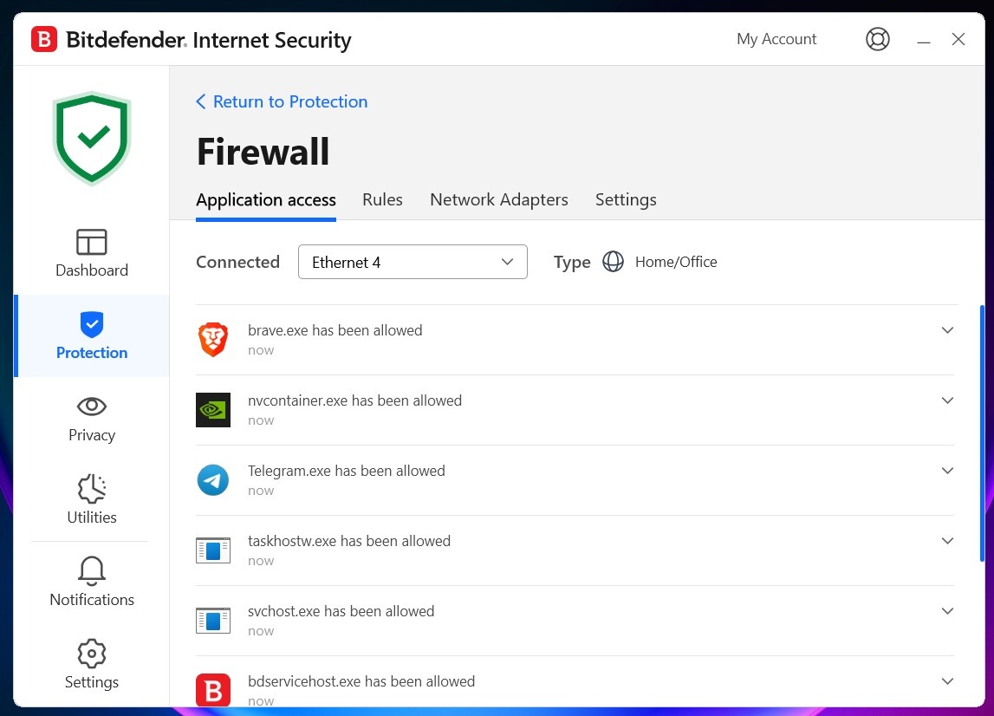
Task: Expand the svchost.exe entry
Action: point(947,611)
